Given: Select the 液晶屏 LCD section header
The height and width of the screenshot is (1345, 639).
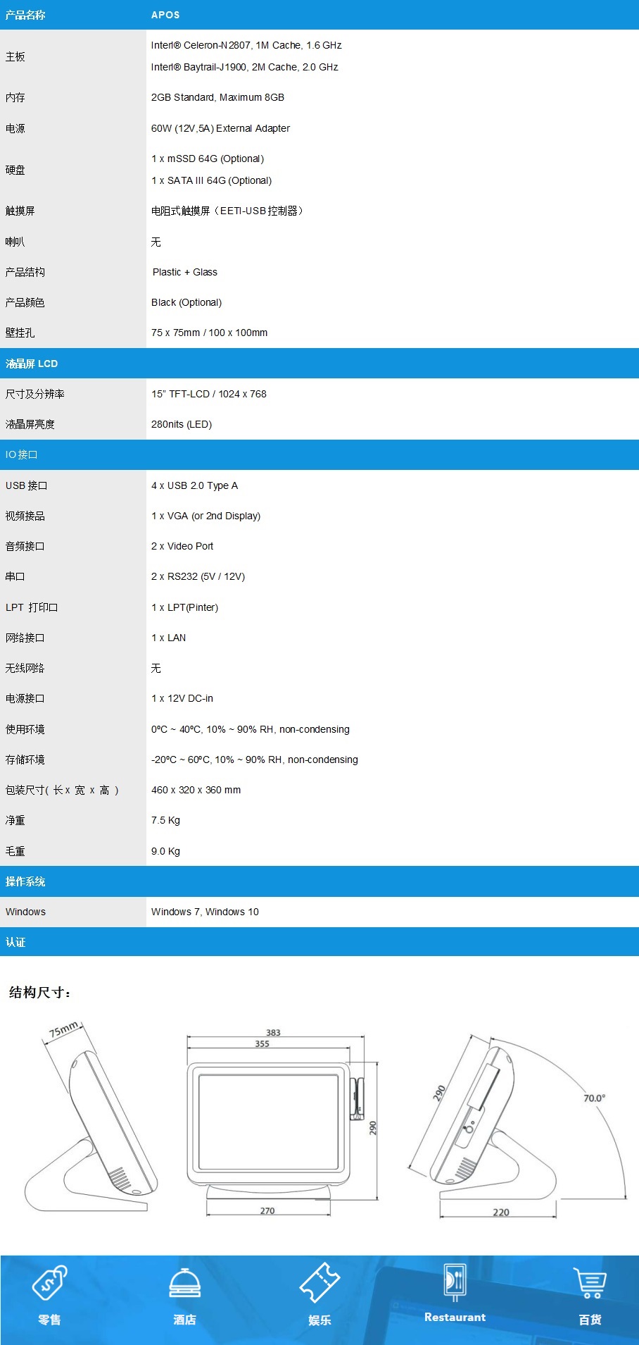Looking at the screenshot, I should click(x=32, y=364).
